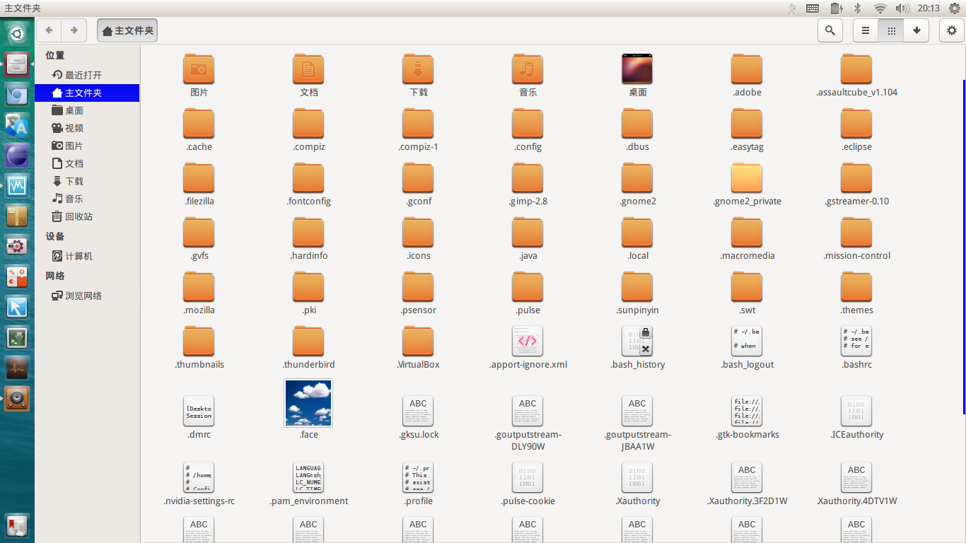Select 主文件夹 in the sidebar
The width and height of the screenshot is (966, 543).
pyautogui.click(x=87, y=93)
